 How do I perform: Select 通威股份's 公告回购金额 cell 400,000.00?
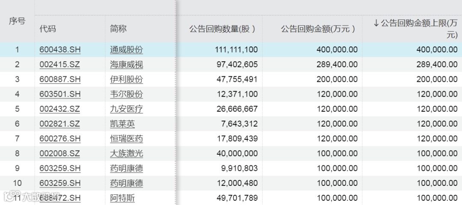337,49
